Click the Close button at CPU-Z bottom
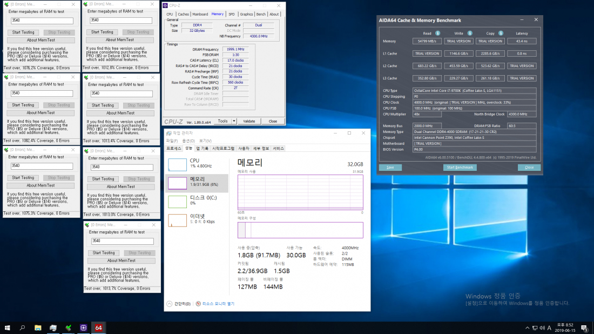Viewport: 594px width, 334px height. click(x=273, y=121)
